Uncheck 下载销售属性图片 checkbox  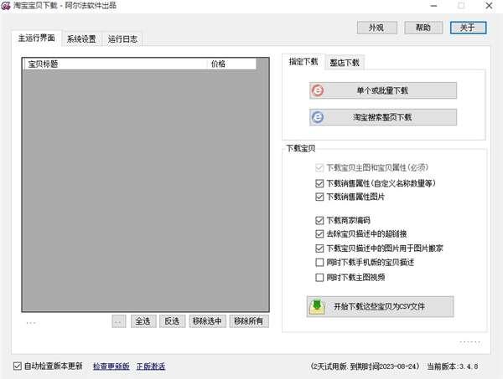coord(319,197)
